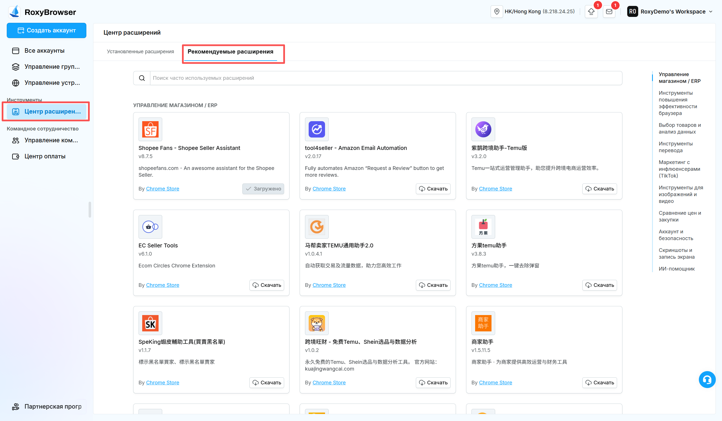Viewport: 722px width, 421px height.
Task: Click Скачать for 方果temu助手
Action: pyautogui.click(x=599, y=285)
